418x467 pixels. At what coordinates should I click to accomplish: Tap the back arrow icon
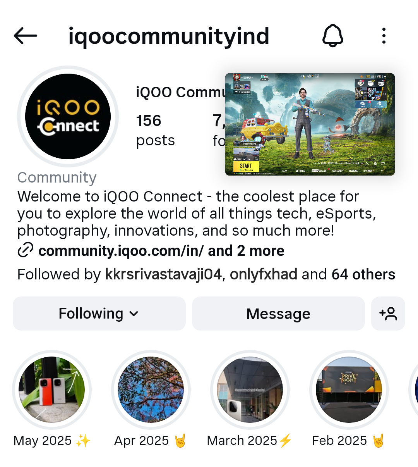coord(26,36)
